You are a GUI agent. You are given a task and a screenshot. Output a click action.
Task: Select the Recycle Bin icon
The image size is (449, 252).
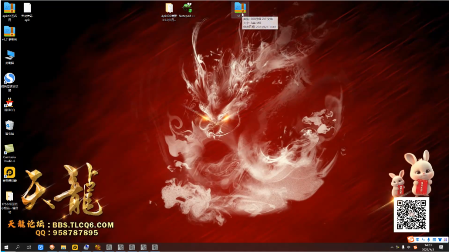[x=9, y=126]
